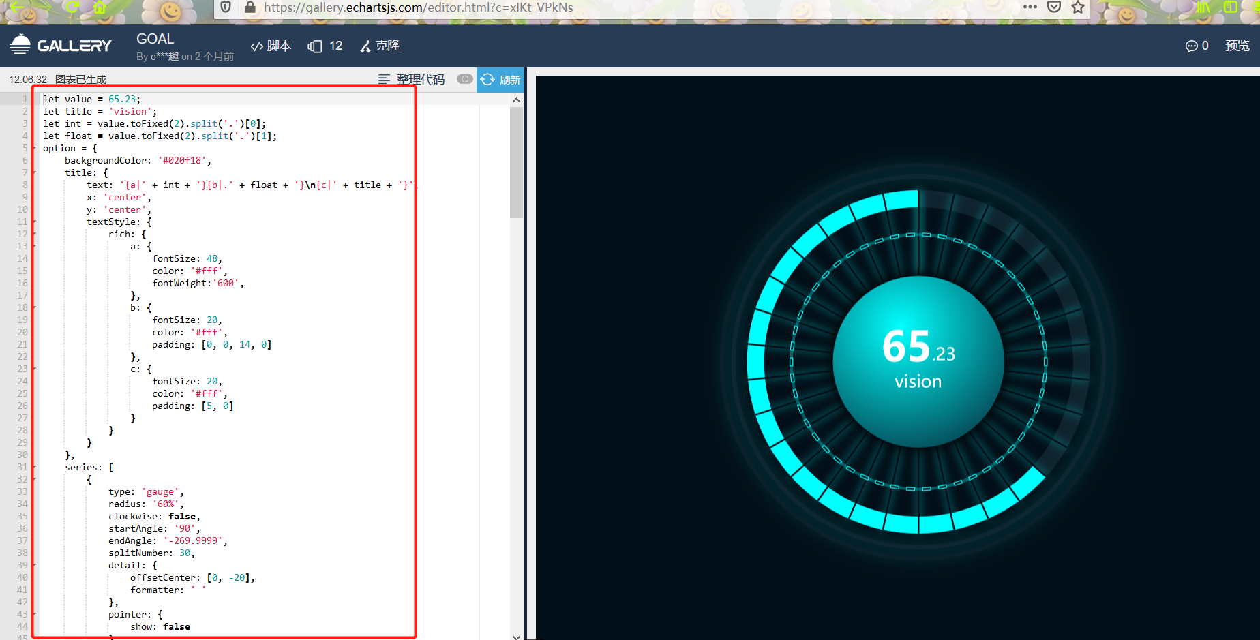Click the 'clockwise: false' line
The image size is (1260, 640).
tap(154, 516)
